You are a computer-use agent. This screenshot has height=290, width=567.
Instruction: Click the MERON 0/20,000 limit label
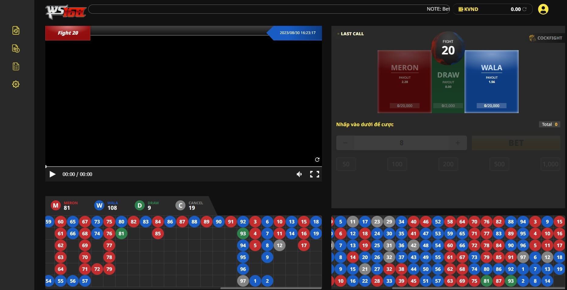click(x=405, y=106)
